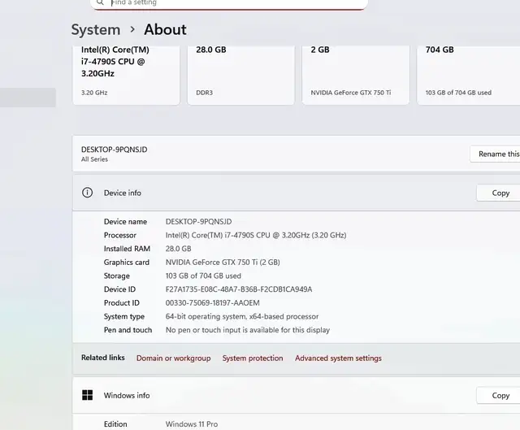
Task: Click the Product ID label
Action: click(x=122, y=303)
